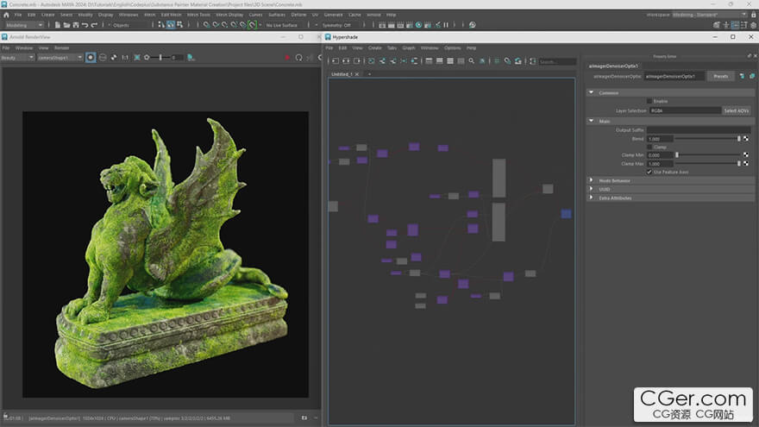Click the copy tab icon next to Presets
Screen dimensions: 759x427
pyautogui.click(x=752, y=76)
